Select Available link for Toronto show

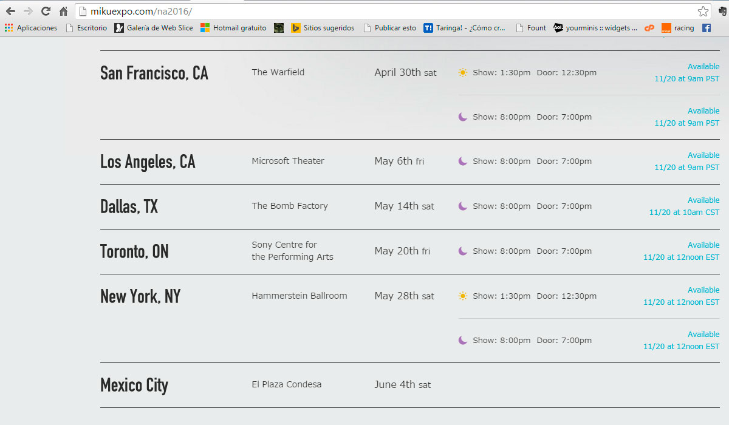[x=703, y=245]
